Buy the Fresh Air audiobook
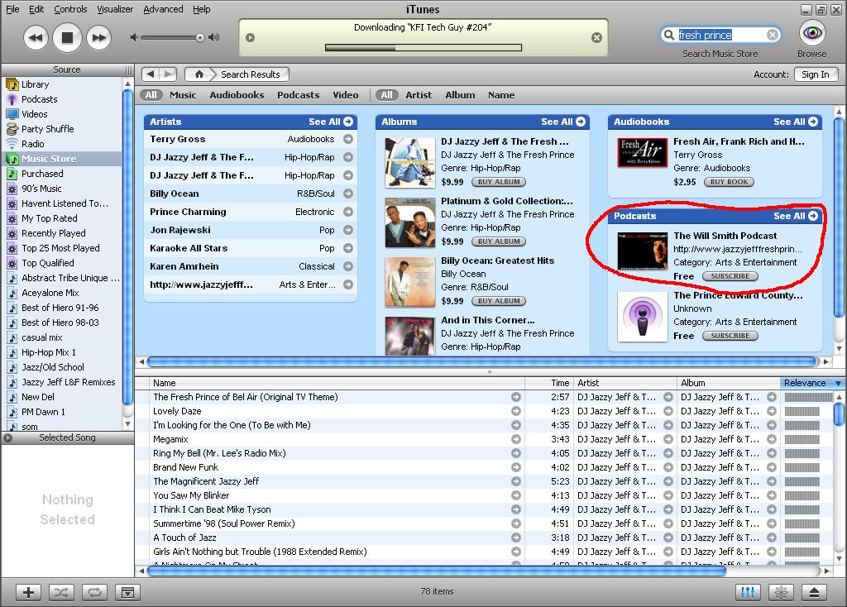The width and height of the screenshot is (847, 607). [x=729, y=182]
